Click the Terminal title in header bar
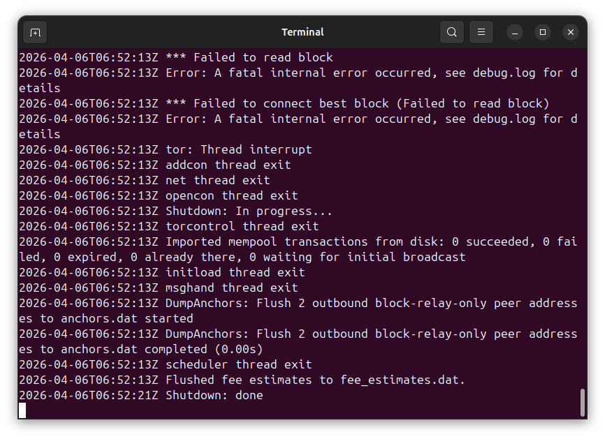The image size is (605, 439). tap(302, 32)
